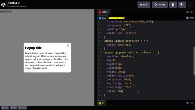Open the Settings button
Viewport: 195px width, 110px height.
(160, 5)
